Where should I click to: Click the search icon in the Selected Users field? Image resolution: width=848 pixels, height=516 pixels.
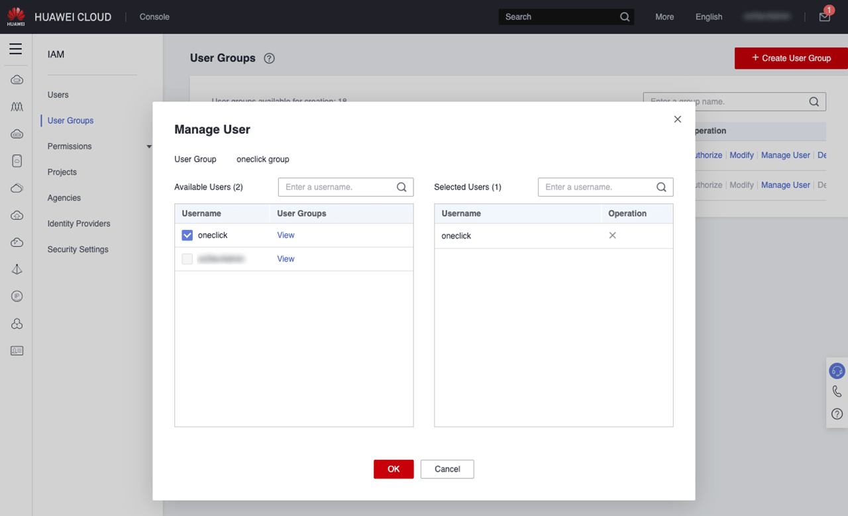point(661,187)
